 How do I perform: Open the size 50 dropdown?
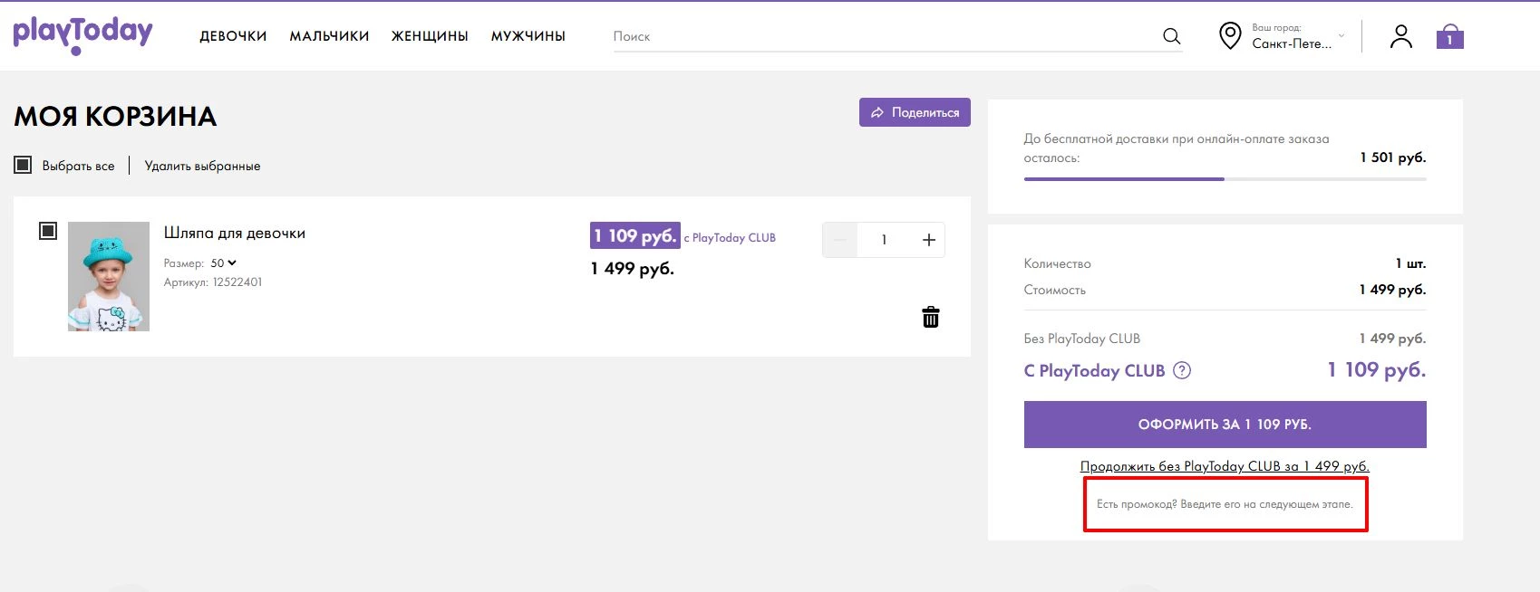click(x=223, y=263)
